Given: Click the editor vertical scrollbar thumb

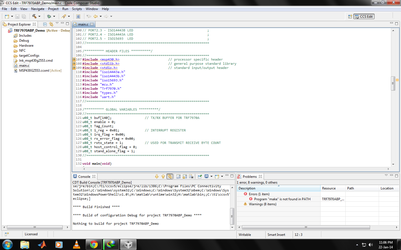Looking at the screenshot, I should click(x=393, y=83).
